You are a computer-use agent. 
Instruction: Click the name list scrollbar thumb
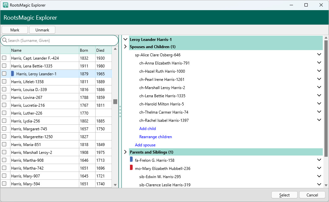[x=115, y=101]
